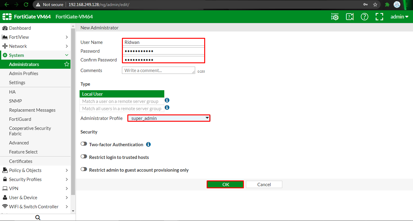Enable restrict login to trusted hosts
The height and width of the screenshot is (221, 413).
[84, 156]
